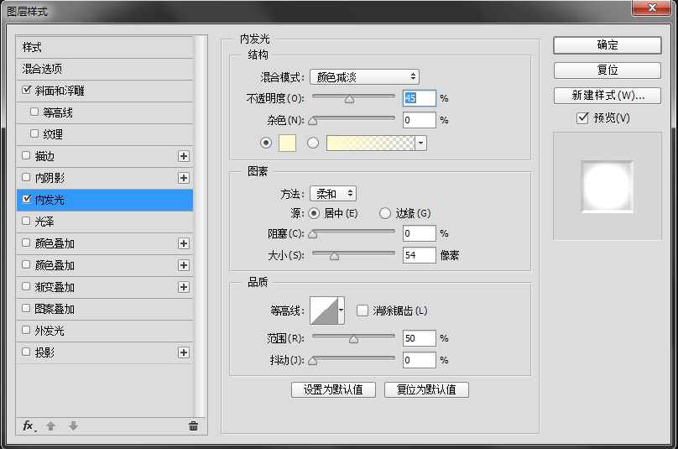Click 复位为默认值 button
The width and height of the screenshot is (678, 449).
[426, 389]
